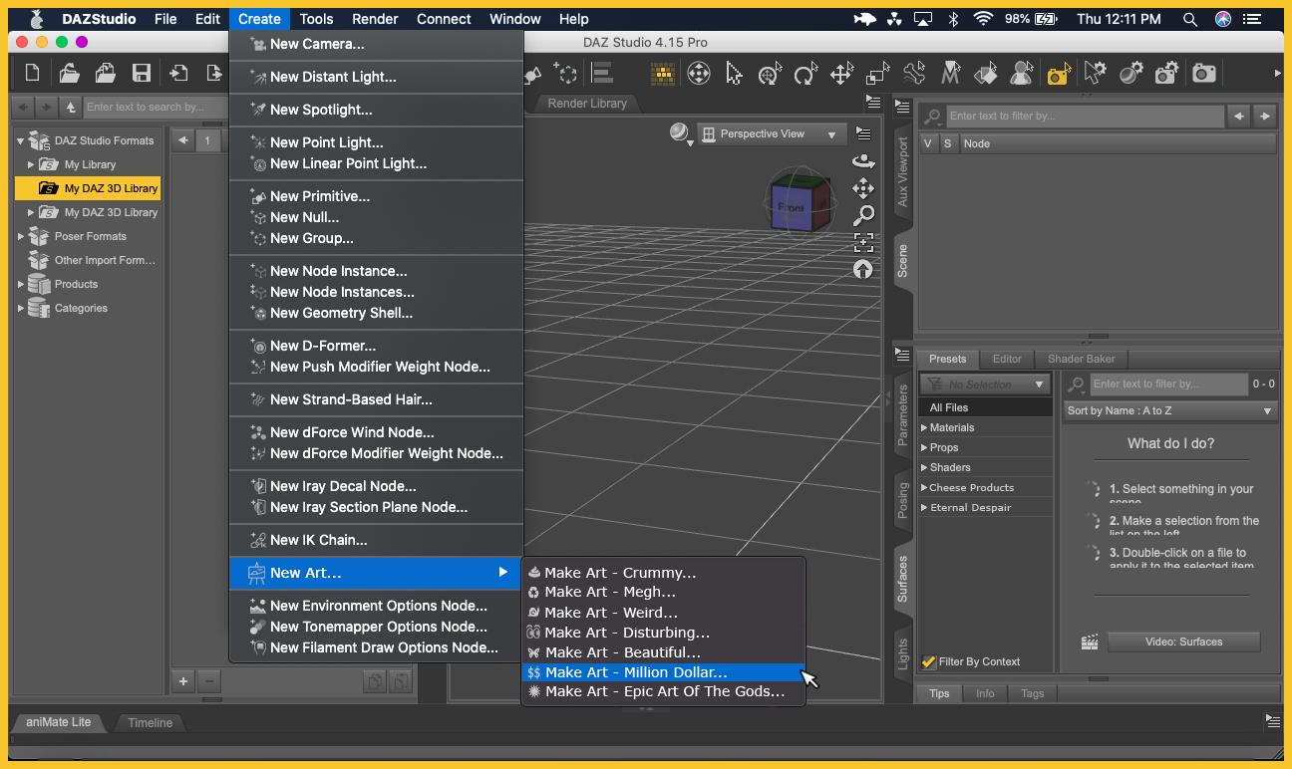Screen dimensions: 1292x769
Task: Collapse the DAZ Studio Formats tree node
Action: tap(21, 140)
